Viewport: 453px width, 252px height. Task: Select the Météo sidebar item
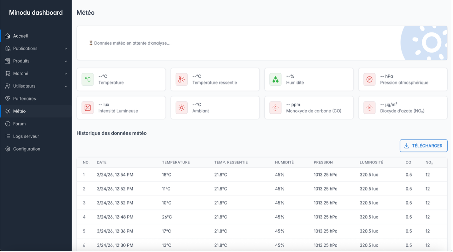pyautogui.click(x=36, y=111)
